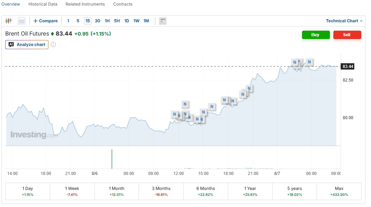Select the 1 Year range
Image resolution: width=371 pixels, height=207 pixels.
(250, 191)
